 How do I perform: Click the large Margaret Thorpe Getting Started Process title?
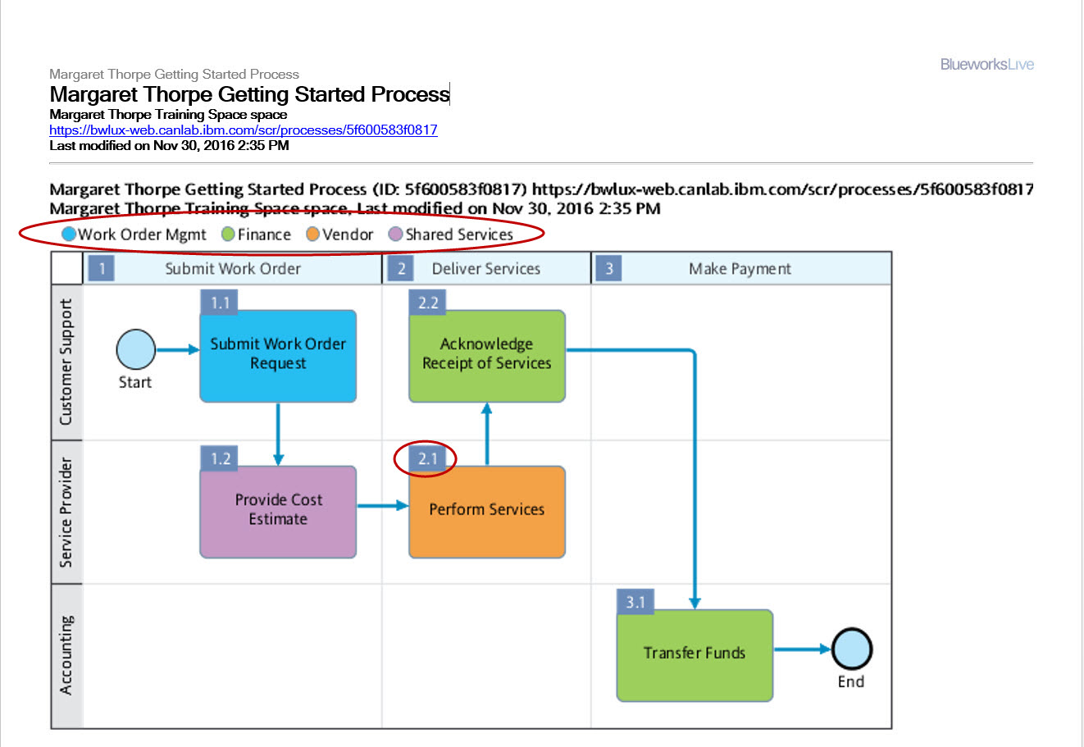pos(249,94)
